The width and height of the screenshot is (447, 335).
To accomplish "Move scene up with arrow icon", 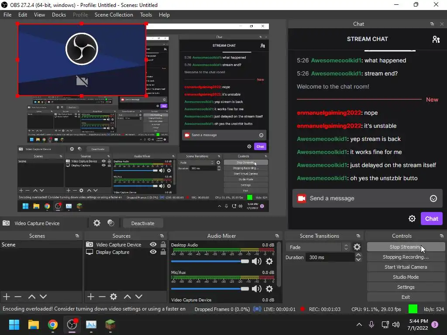I will tap(31, 297).
